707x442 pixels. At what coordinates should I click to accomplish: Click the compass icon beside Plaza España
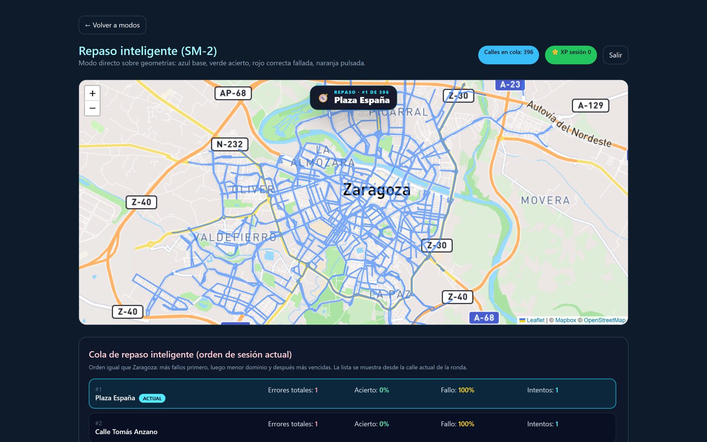tap(323, 98)
